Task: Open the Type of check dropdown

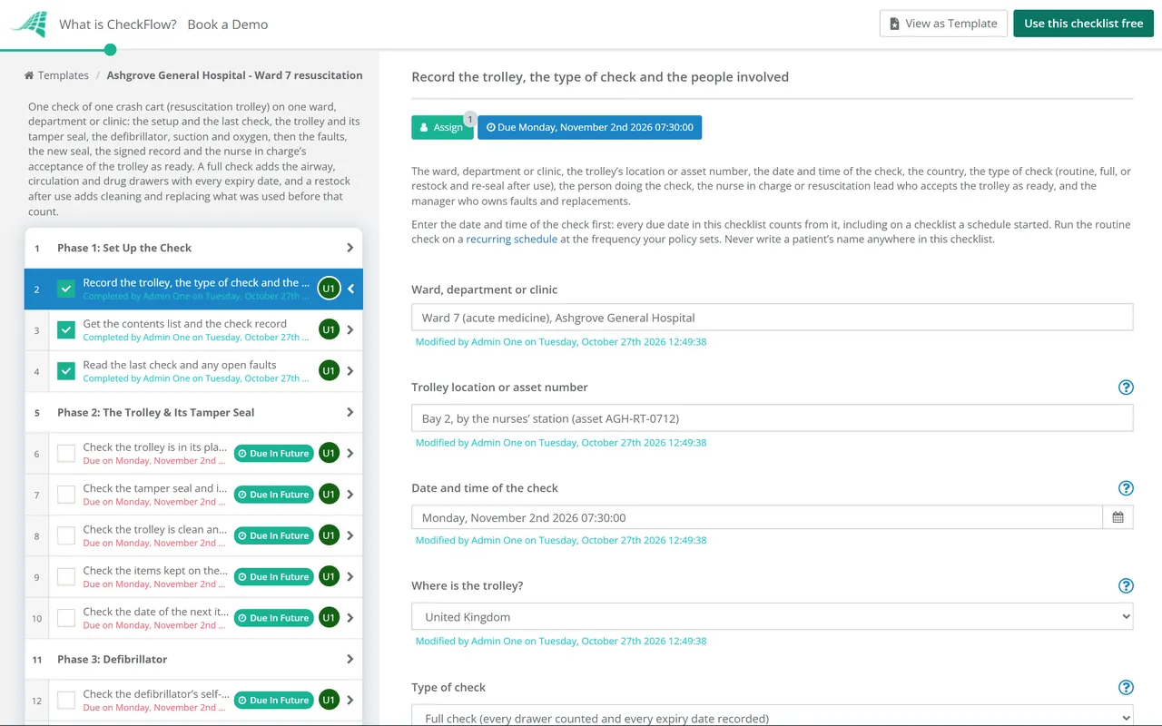Action: (x=773, y=715)
